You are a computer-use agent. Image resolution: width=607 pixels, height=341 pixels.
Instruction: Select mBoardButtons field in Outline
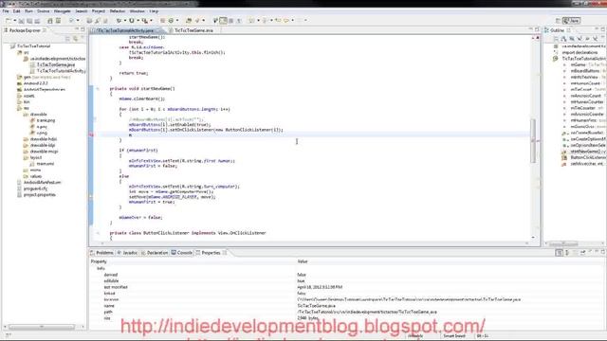(x=584, y=71)
